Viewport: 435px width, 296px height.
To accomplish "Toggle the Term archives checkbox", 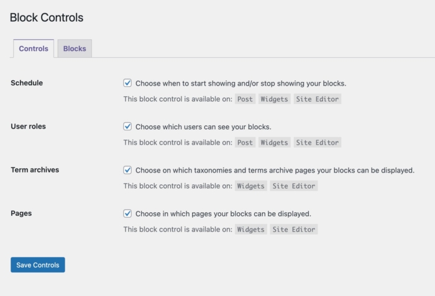I will coord(127,170).
